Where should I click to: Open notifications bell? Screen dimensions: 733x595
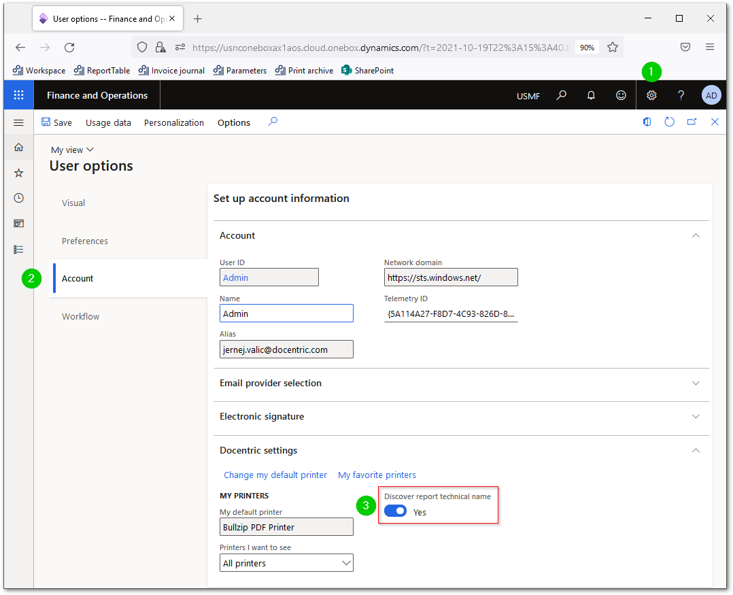point(591,95)
